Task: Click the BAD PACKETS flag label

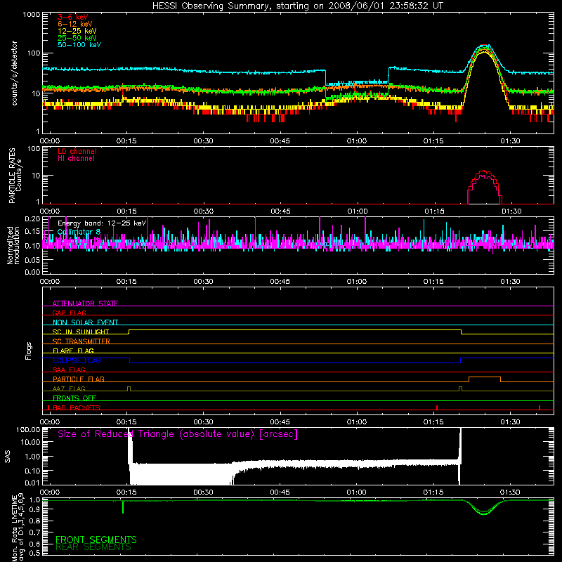Action: pos(77,407)
